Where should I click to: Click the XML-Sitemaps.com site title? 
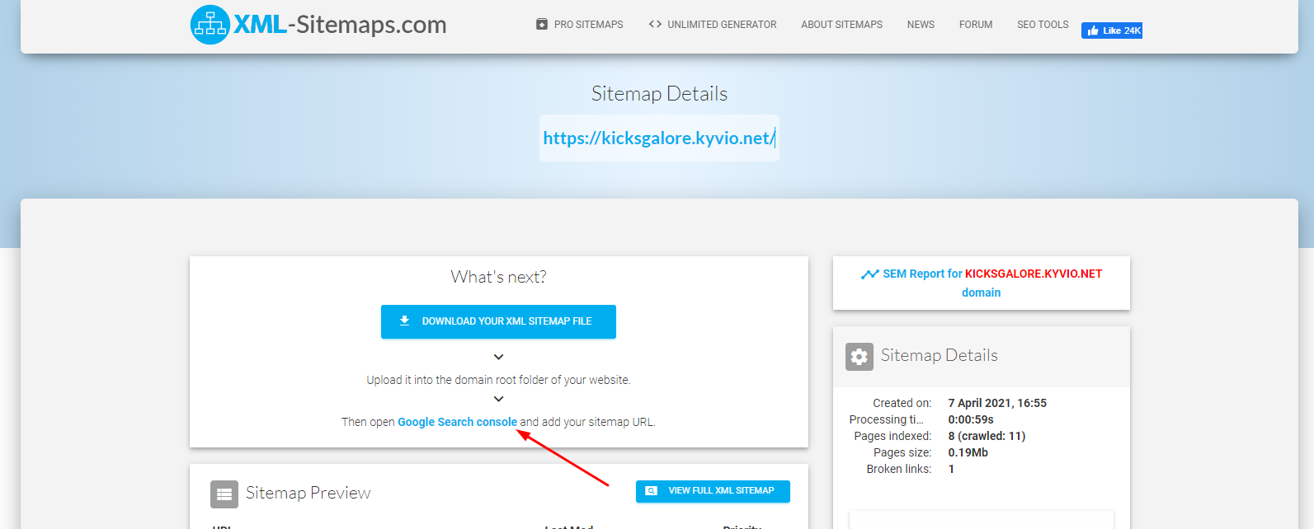click(340, 25)
